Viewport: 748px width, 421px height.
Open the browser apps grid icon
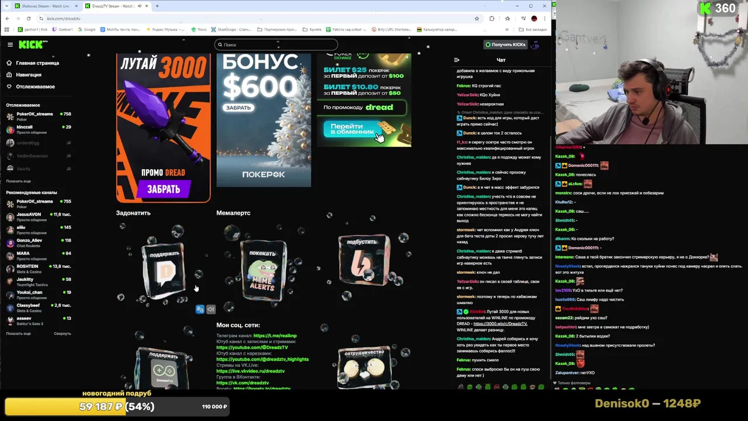click(x=7, y=29)
